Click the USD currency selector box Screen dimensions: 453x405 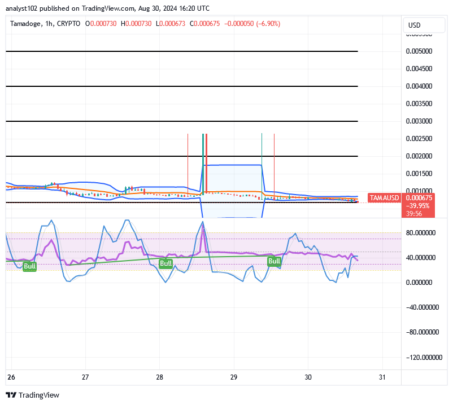tap(424, 25)
